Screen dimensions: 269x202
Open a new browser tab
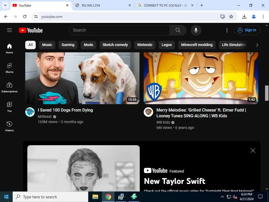pyautogui.click(x=202, y=5)
